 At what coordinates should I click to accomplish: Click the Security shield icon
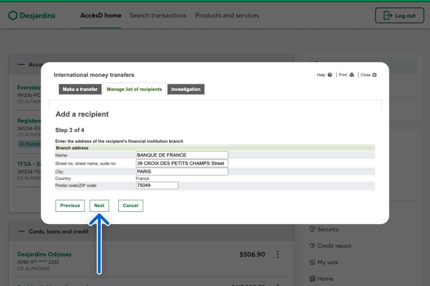(312, 229)
